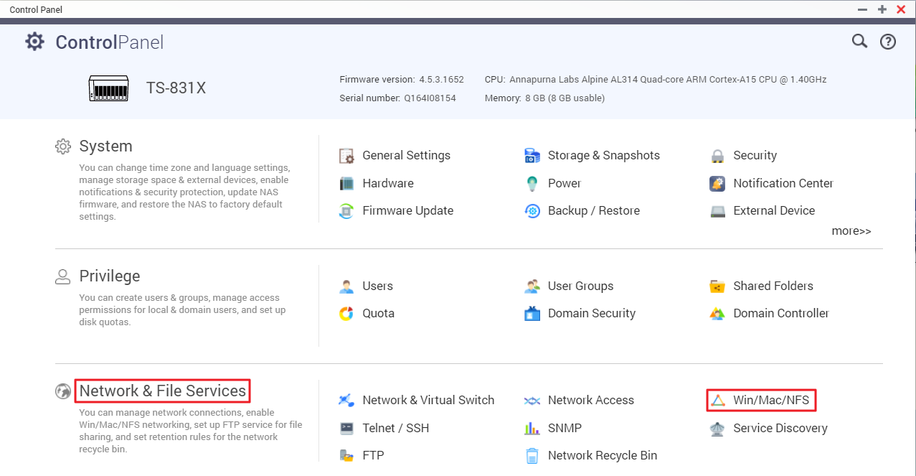Click the firmware version 4.5.3.1652 text
The width and height of the screenshot is (916, 476).
point(441,80)
